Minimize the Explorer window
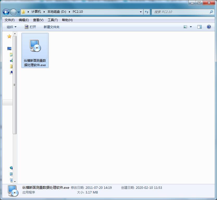The width and height of the screenshot is (217, 200). point(192,3)
